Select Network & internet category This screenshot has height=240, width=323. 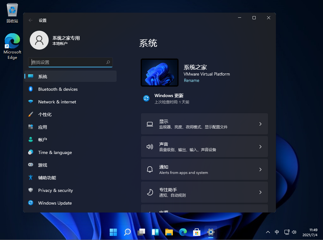pos(70,102)
